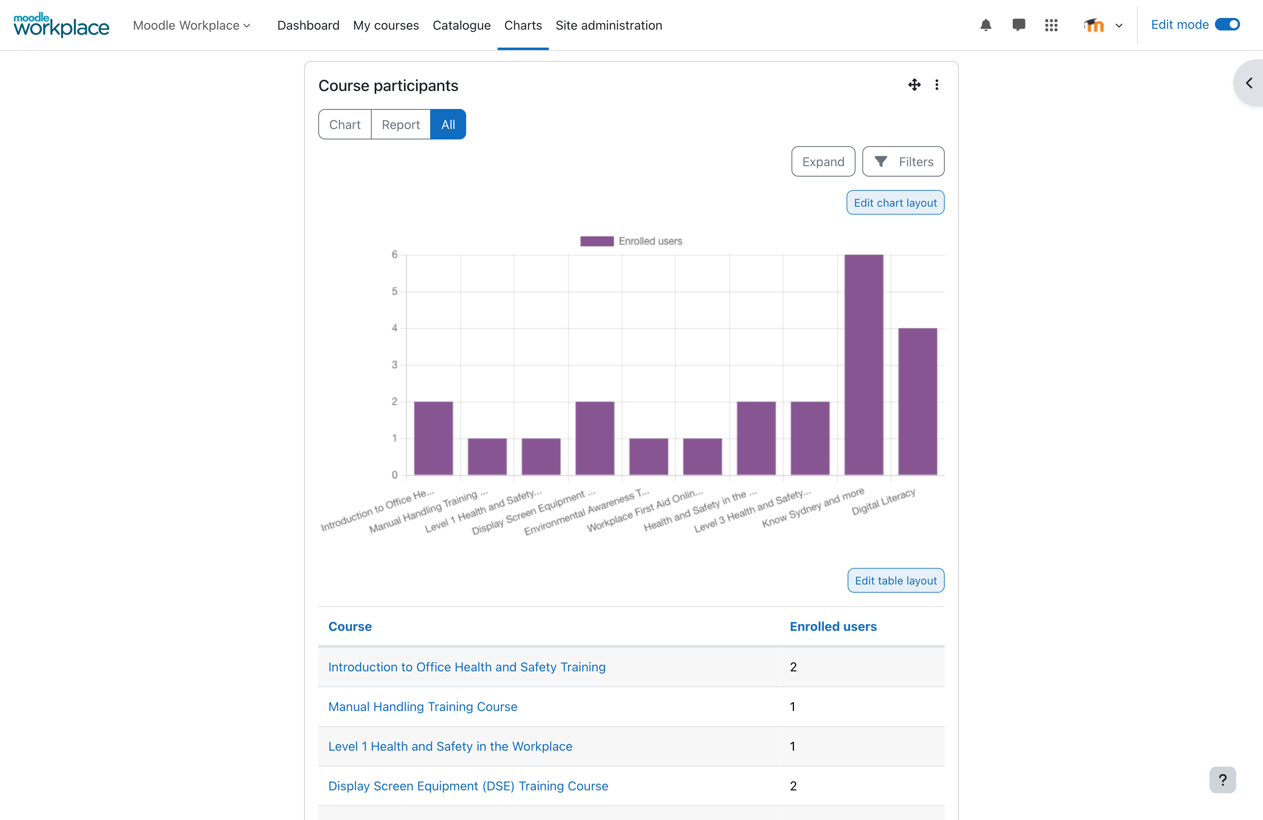Toggle the Enrolled users legend series
The image size is (1263, 820).
coord(631,241)
